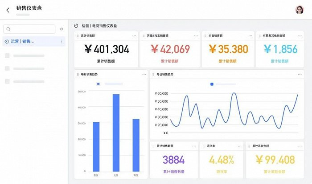Open the more options menu on 累计退款金额 card
Viewport: 312px width, 184px height.
pos(300,146)
